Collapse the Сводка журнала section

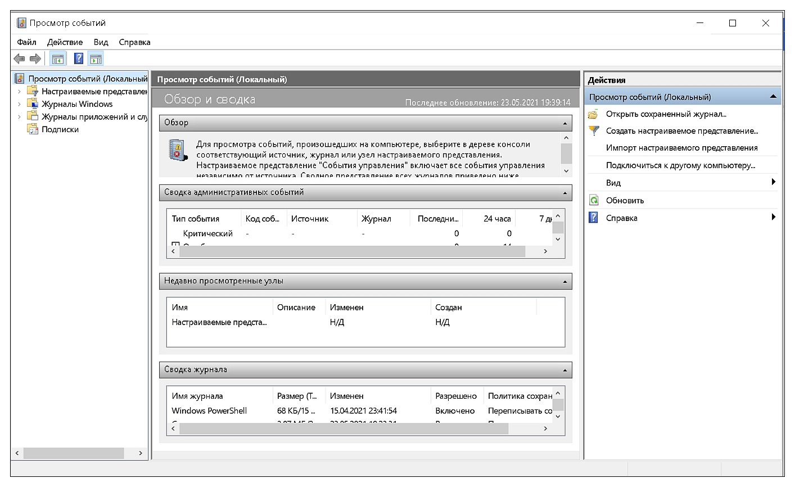tap(565, 371)
